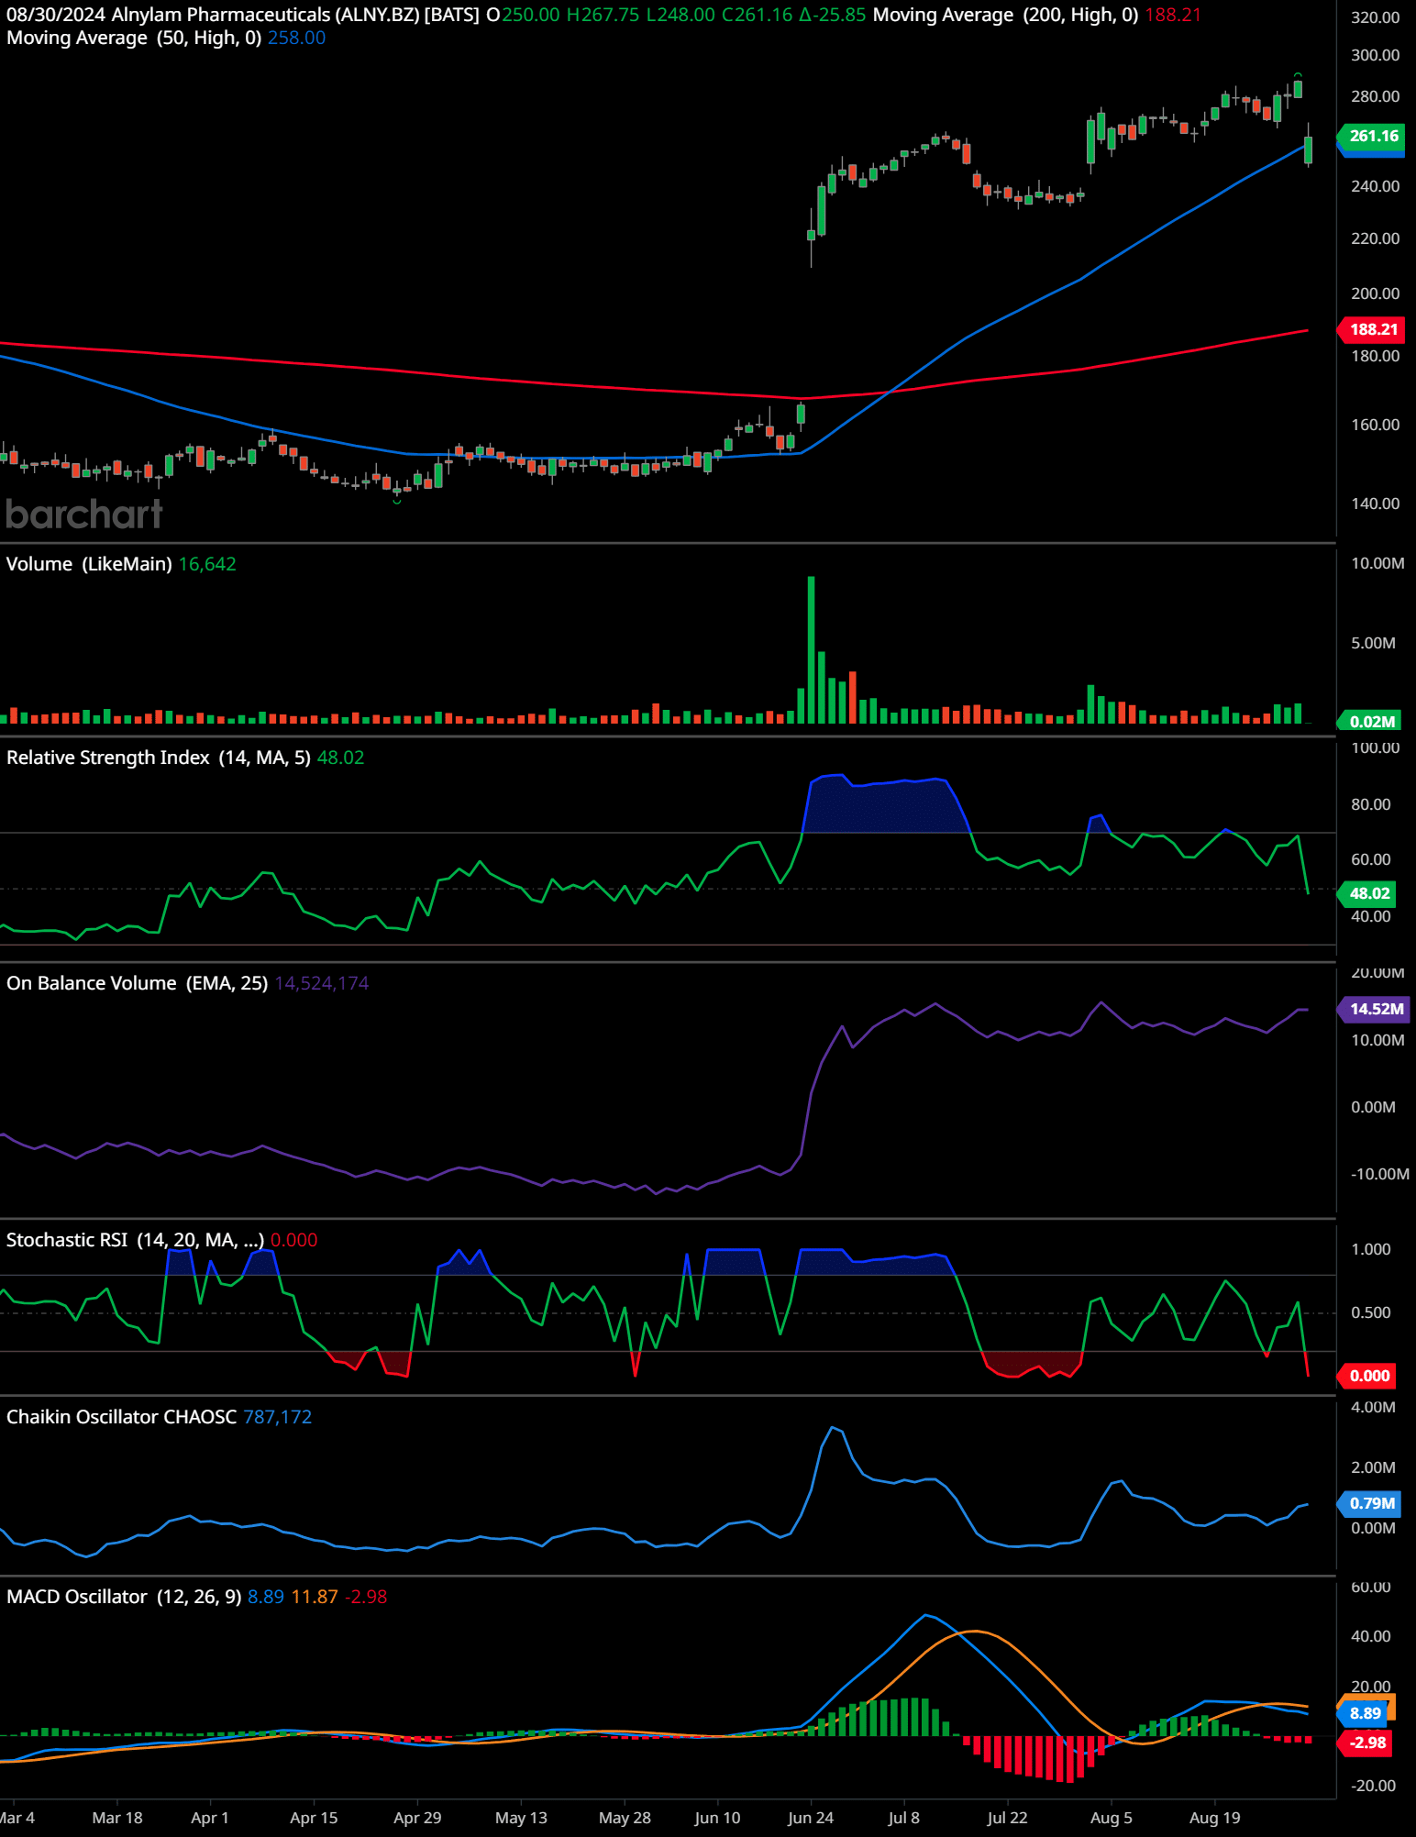This screenshot has height=1837, width=1416.
Task: Click the 0.500 Stochastic RSI axis label
Action: coord(1371,1312)
